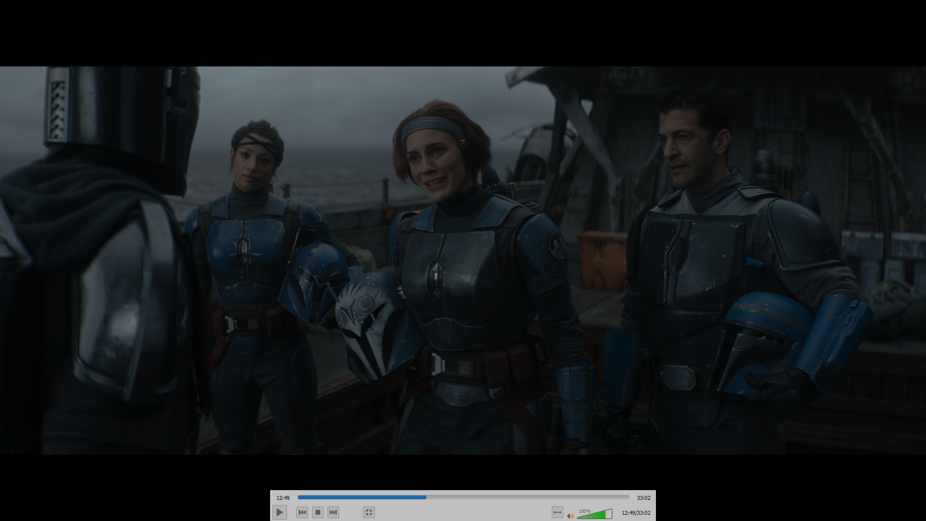This screenshot has height=521, width=926.
Task: Seek on the video progress bar
Action: tap(463, 497)
